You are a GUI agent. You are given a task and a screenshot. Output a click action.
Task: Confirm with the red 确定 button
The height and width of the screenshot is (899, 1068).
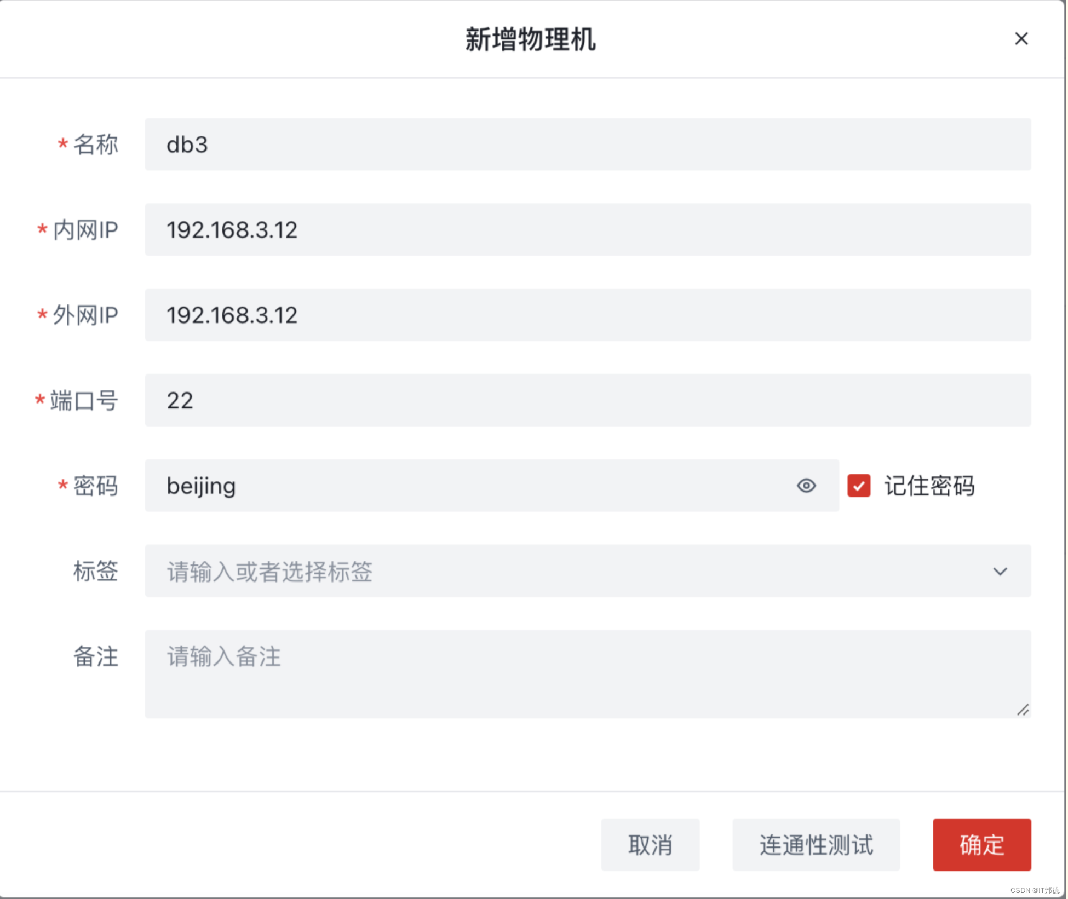(x=981, y=845)
